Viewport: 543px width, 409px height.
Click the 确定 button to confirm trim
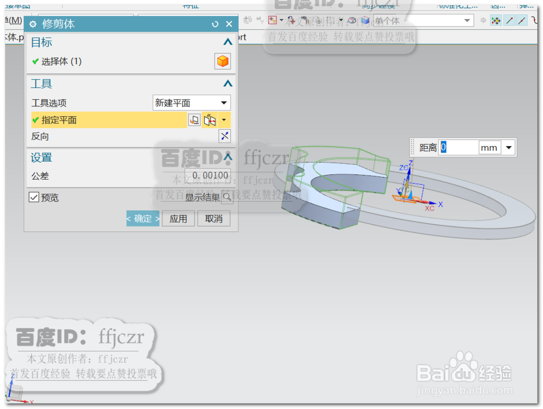click(142, 218)
